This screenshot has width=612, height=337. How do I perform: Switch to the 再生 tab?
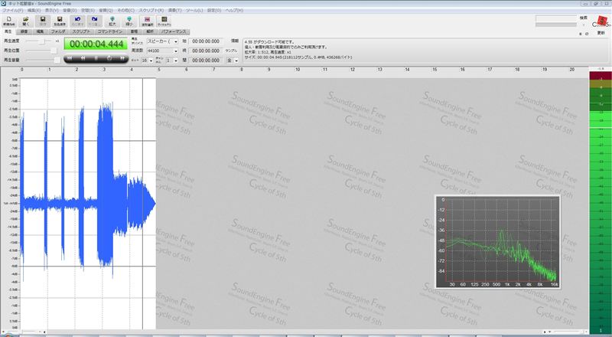pos(8,31)
